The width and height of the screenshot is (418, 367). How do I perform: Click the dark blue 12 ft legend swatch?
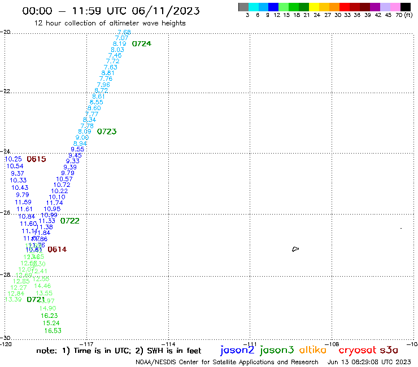point(273,7)
